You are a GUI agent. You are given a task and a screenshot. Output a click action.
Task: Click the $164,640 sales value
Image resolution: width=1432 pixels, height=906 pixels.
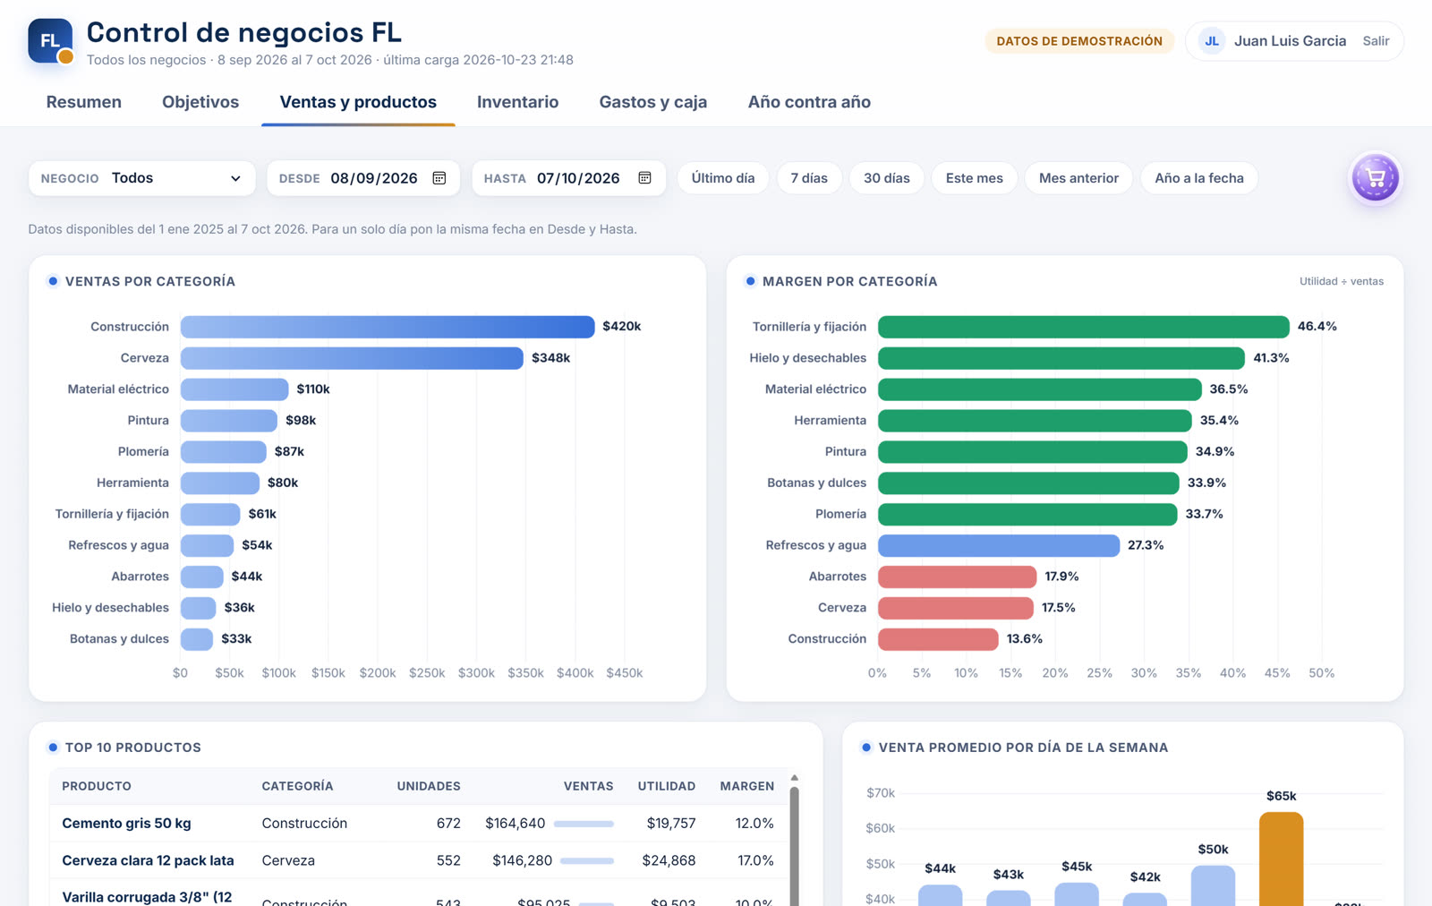(x=516, y=824)
